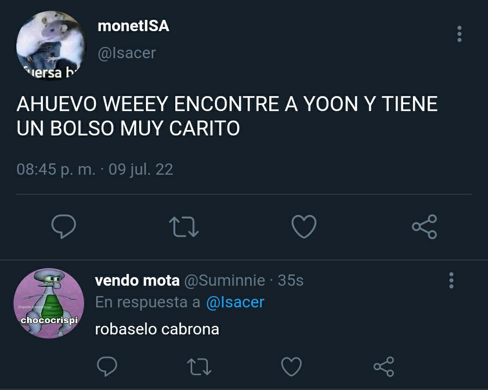Reply to vendo mota's comment
This screenshot has width=488, height=390.
(x=107, y=367)
